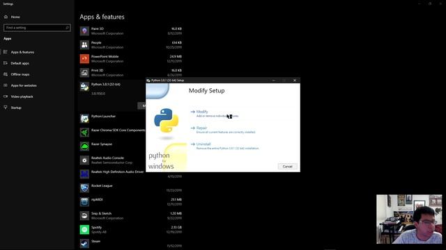Click the partially hidden Modify button behind dialog

pos(141,106)
